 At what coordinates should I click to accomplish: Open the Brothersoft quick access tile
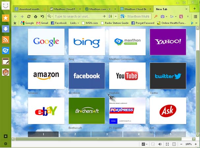pos(87,111)
